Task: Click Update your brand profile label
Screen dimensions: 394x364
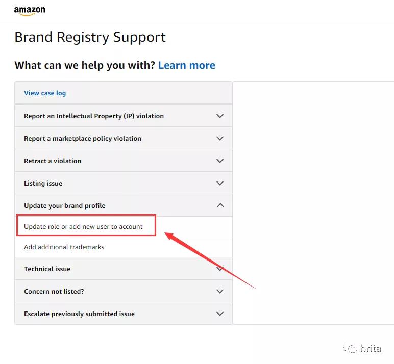Action: (65, 206)
